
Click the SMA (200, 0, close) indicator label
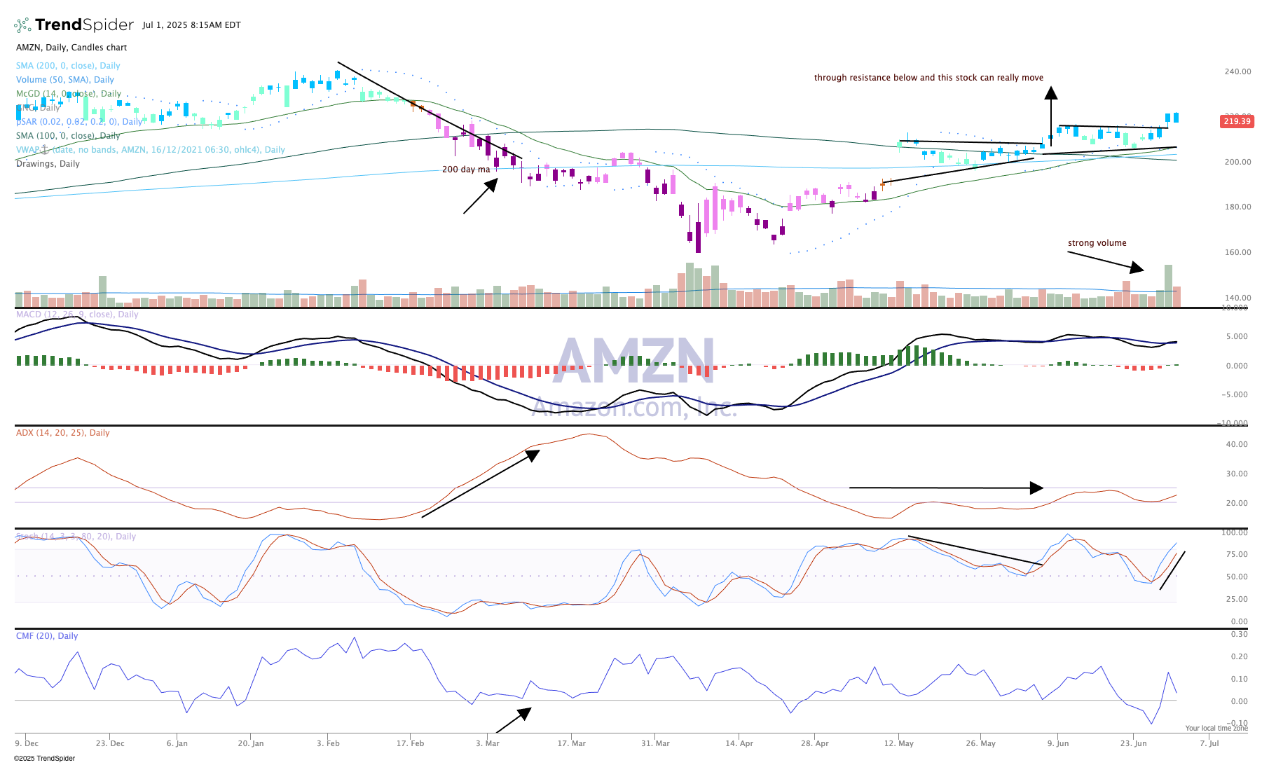(68, 66)
